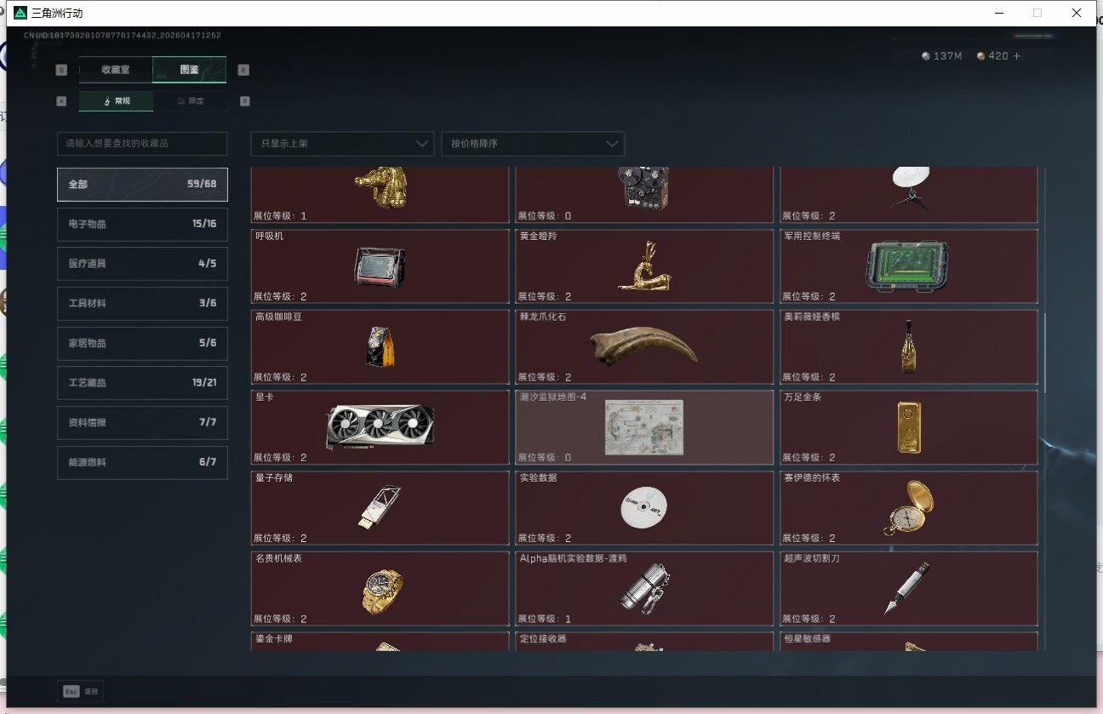
Task: Select the 图鉴 tab
Action: [189, 70]
